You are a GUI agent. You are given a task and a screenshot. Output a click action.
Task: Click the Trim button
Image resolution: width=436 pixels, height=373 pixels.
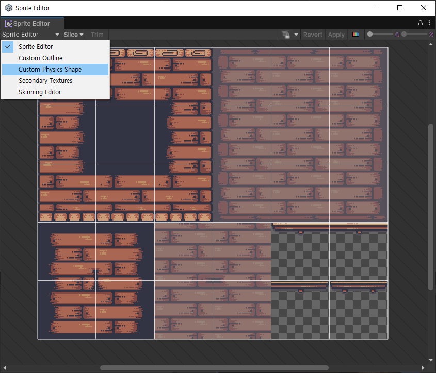tap(97, 35)
